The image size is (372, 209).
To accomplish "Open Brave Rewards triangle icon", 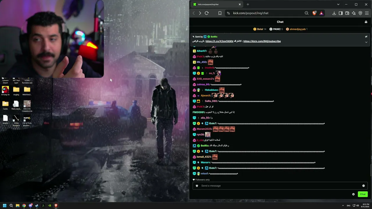I will 321,13.
